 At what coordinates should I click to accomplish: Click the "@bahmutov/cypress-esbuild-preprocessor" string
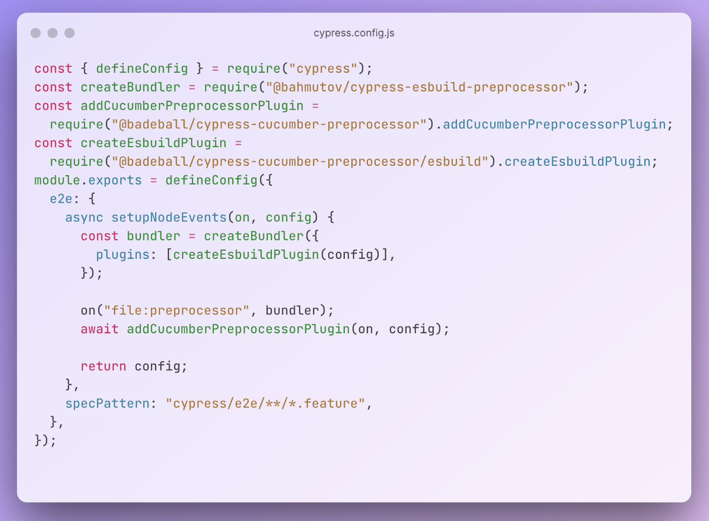(419, 88)
